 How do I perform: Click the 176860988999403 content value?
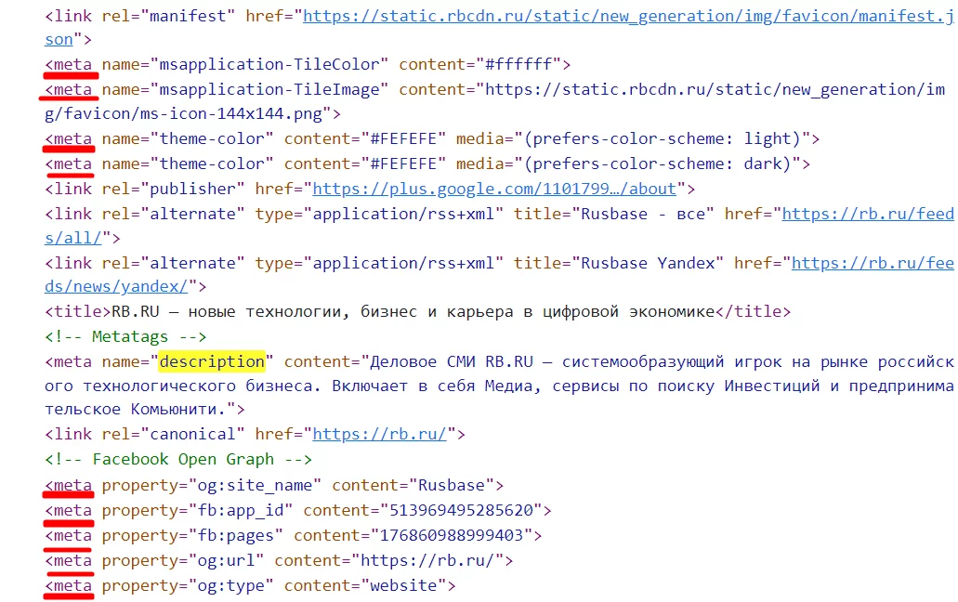tap(452, 536)
